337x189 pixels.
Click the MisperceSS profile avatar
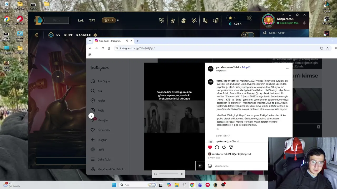pos(268,20)
